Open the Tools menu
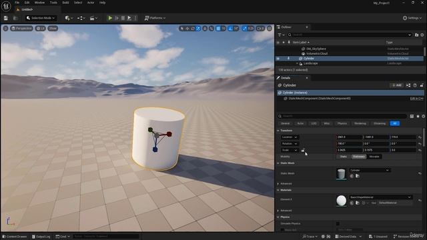The height and width of the screenshot is (240, 427). click(53, 3)
